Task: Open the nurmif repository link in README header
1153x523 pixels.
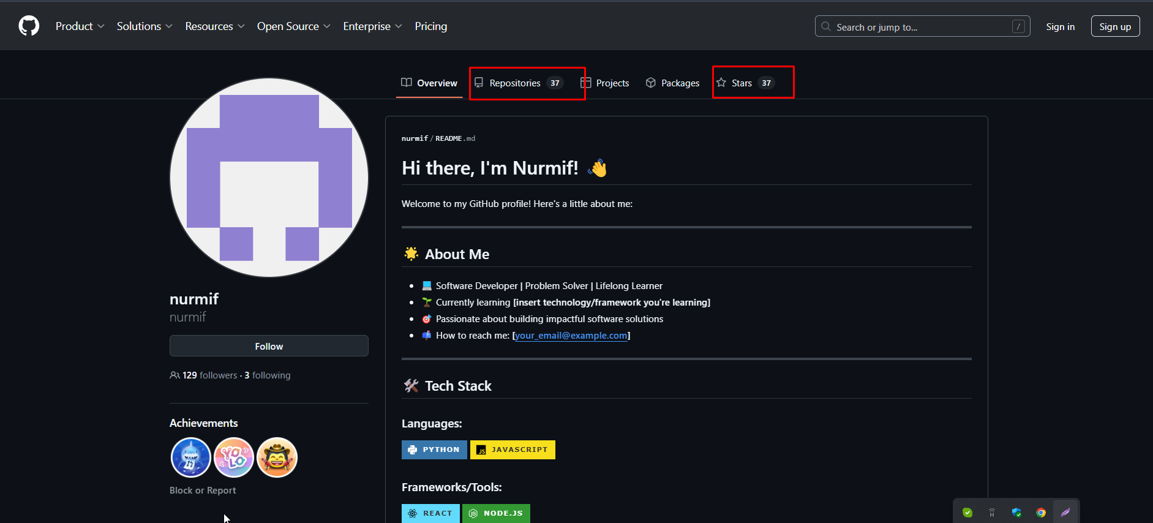Action: 415,138
